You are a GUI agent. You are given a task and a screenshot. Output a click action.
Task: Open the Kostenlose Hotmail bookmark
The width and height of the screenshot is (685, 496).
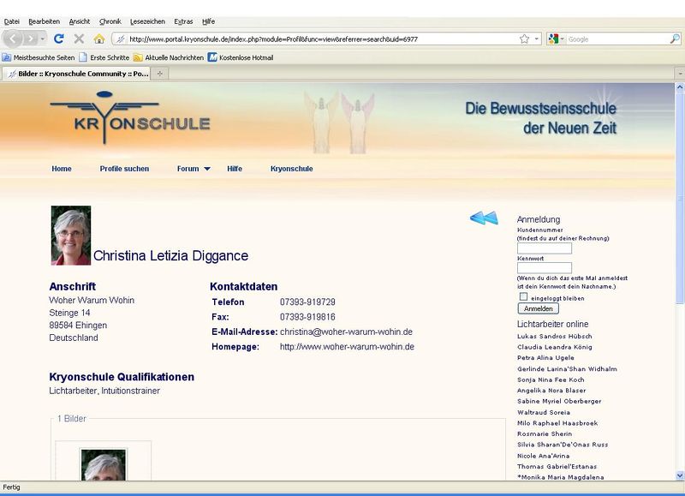pos(241,57)
